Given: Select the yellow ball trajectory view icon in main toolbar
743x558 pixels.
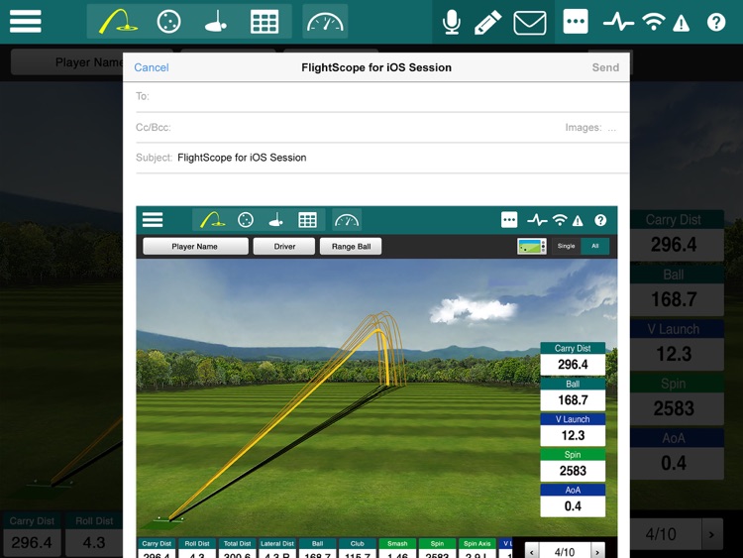Looking at the screenshot, I should click(118, 22).
